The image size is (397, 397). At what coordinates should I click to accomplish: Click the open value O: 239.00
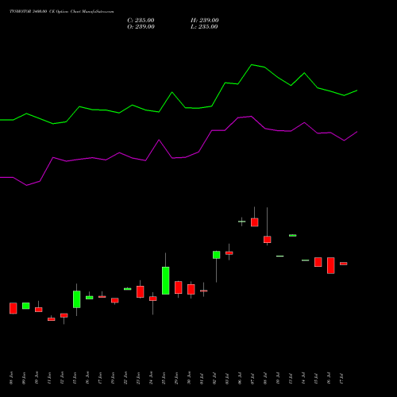pos(141,27)
